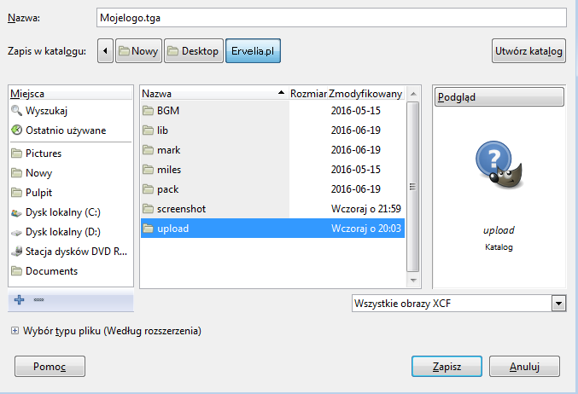Screen dimensions: 578x394
Task: Navigate to Desktop path segment
Action: point(194,51)
